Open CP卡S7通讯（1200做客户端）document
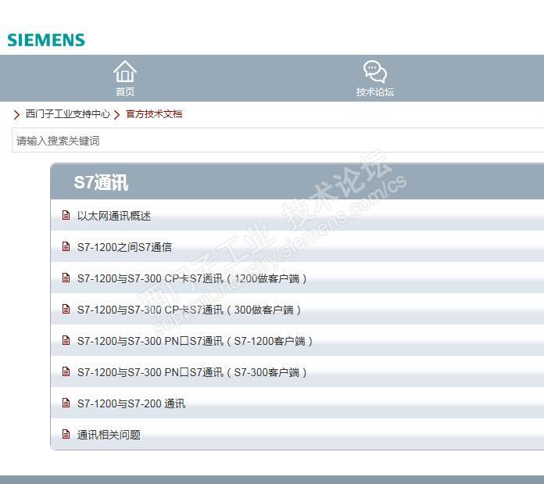The height and width of the screenshot is (484, 544). point(191,278)
